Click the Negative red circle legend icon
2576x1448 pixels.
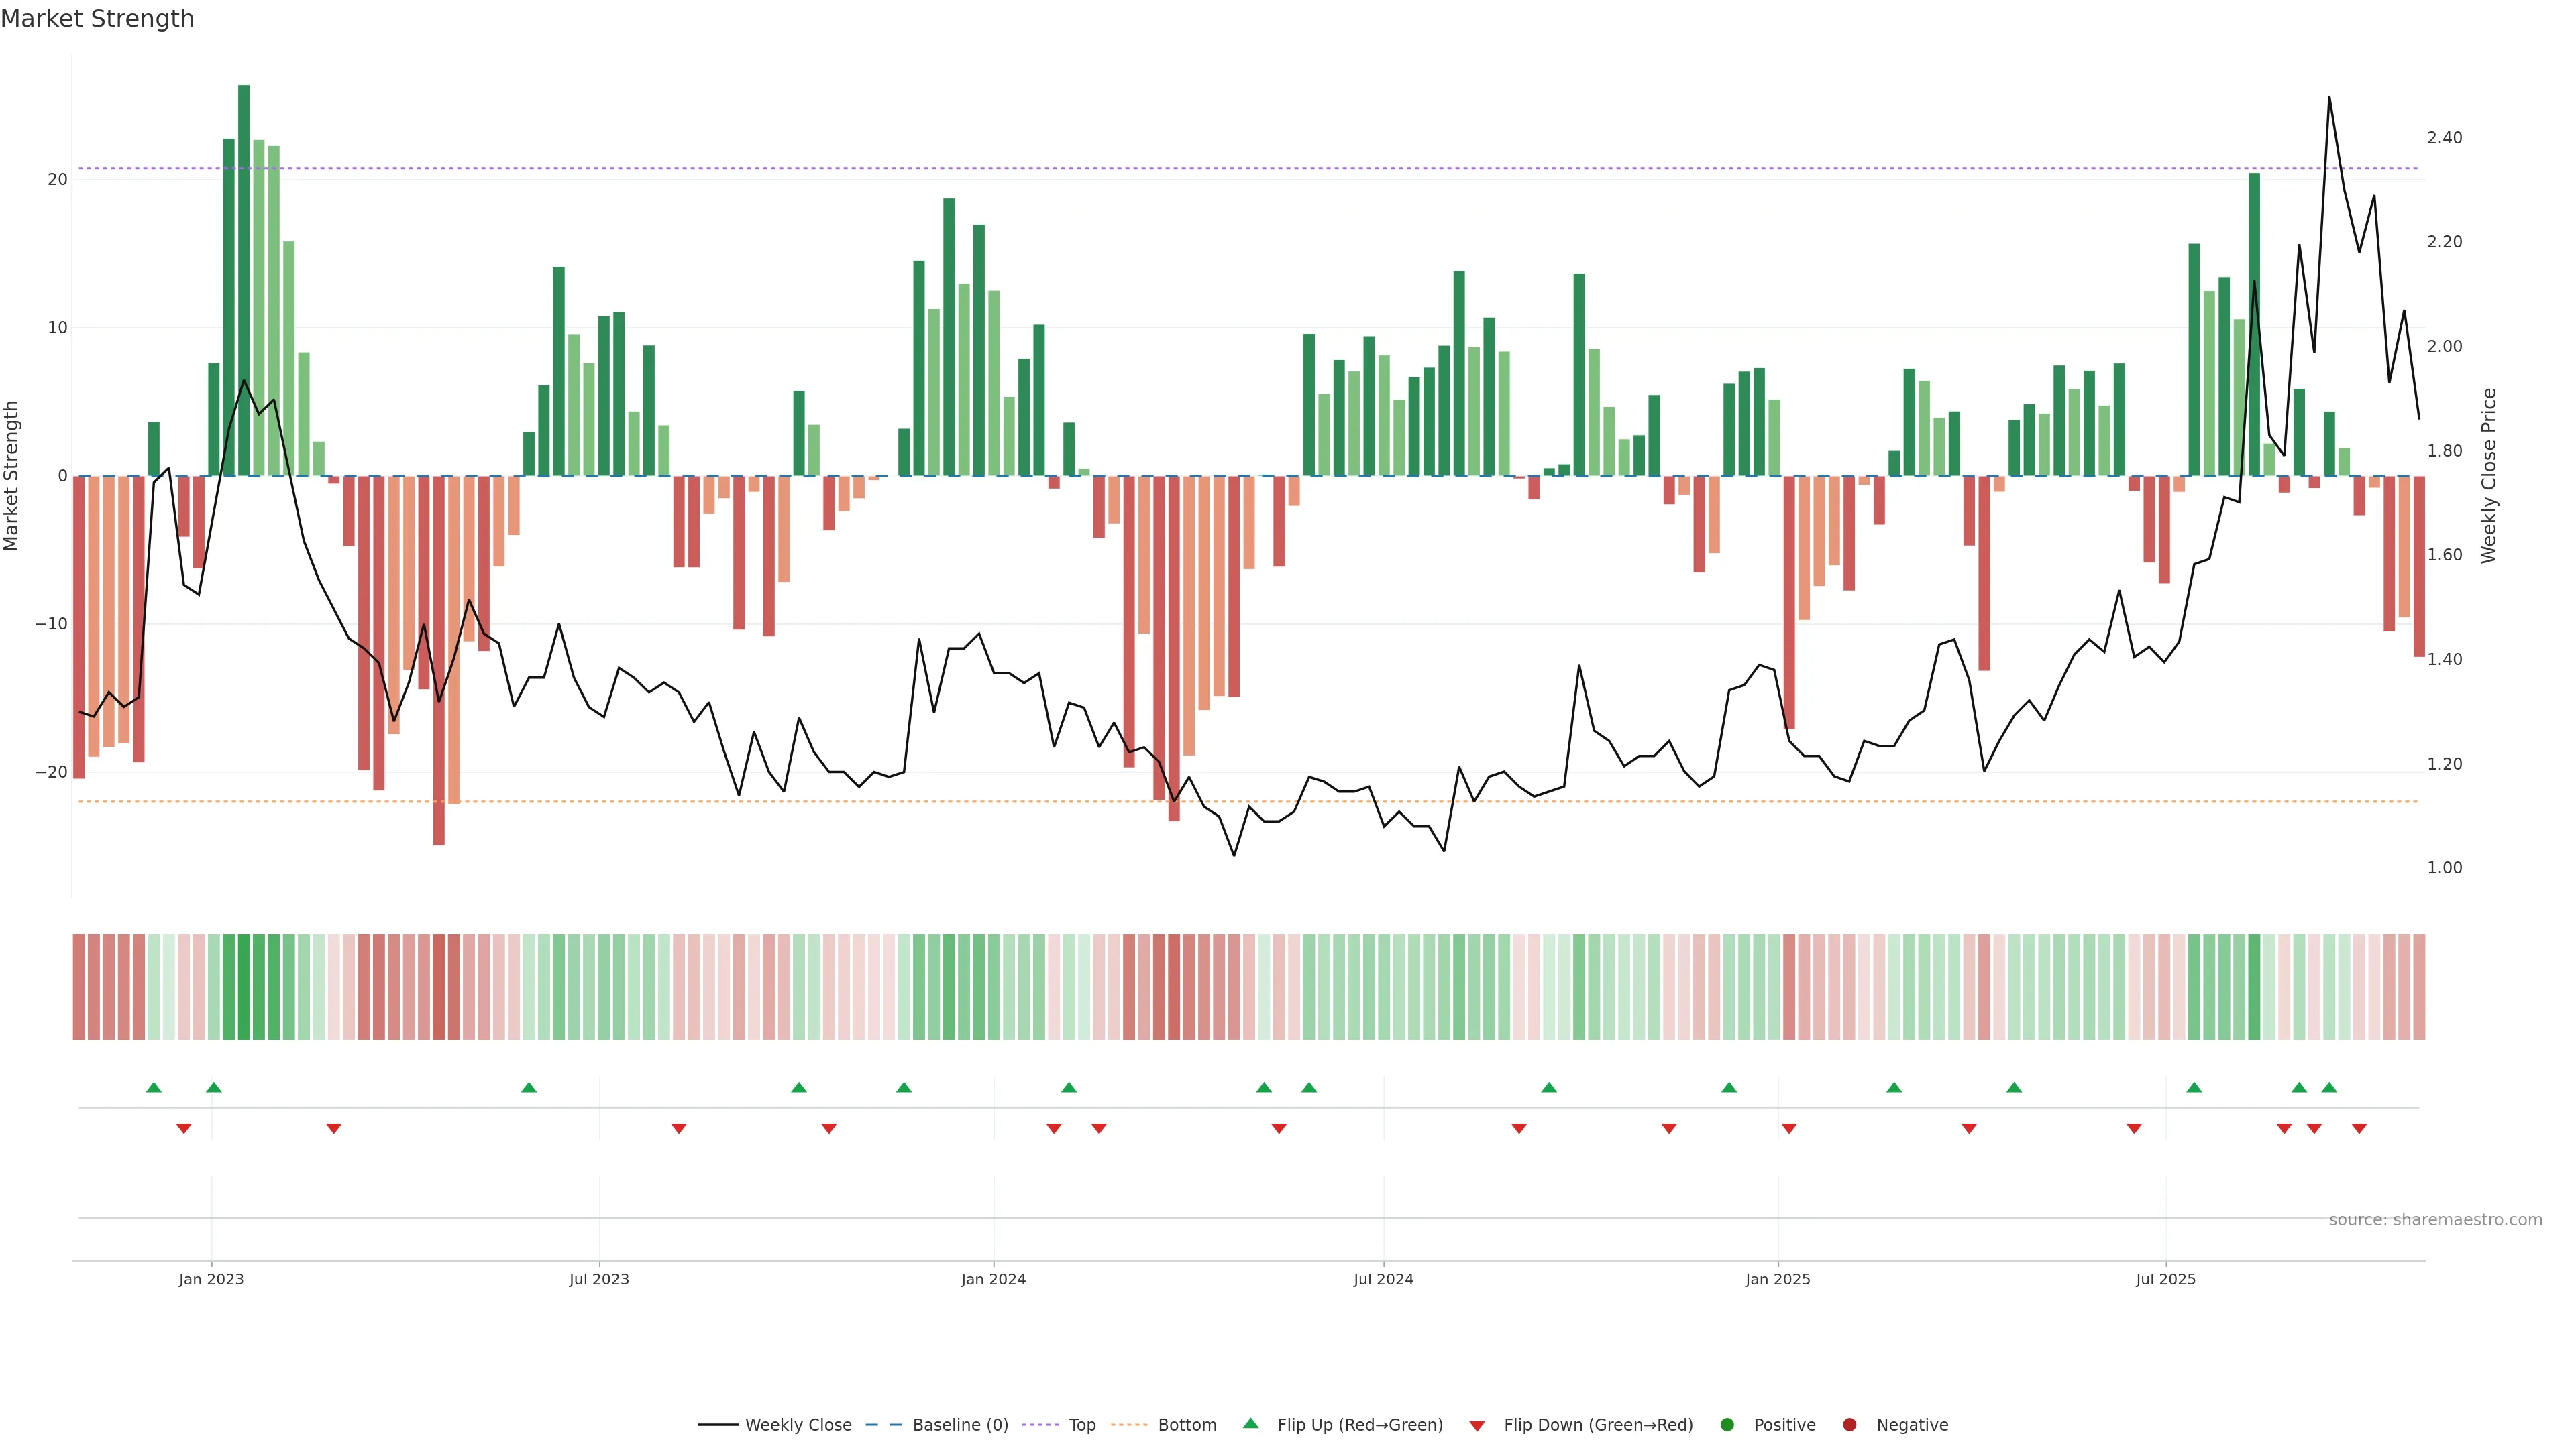pos(1849,1425)
